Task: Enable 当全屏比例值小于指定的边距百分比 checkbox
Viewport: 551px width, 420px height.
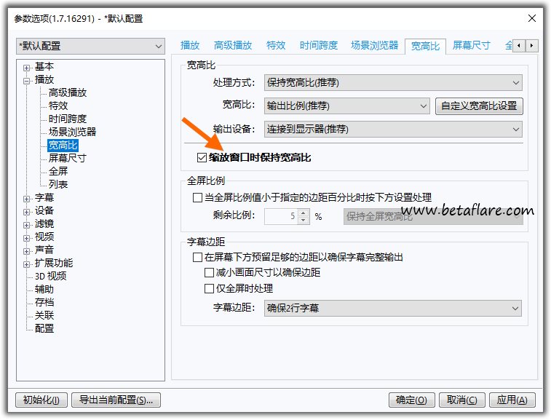Action: [x=197, y=197]
